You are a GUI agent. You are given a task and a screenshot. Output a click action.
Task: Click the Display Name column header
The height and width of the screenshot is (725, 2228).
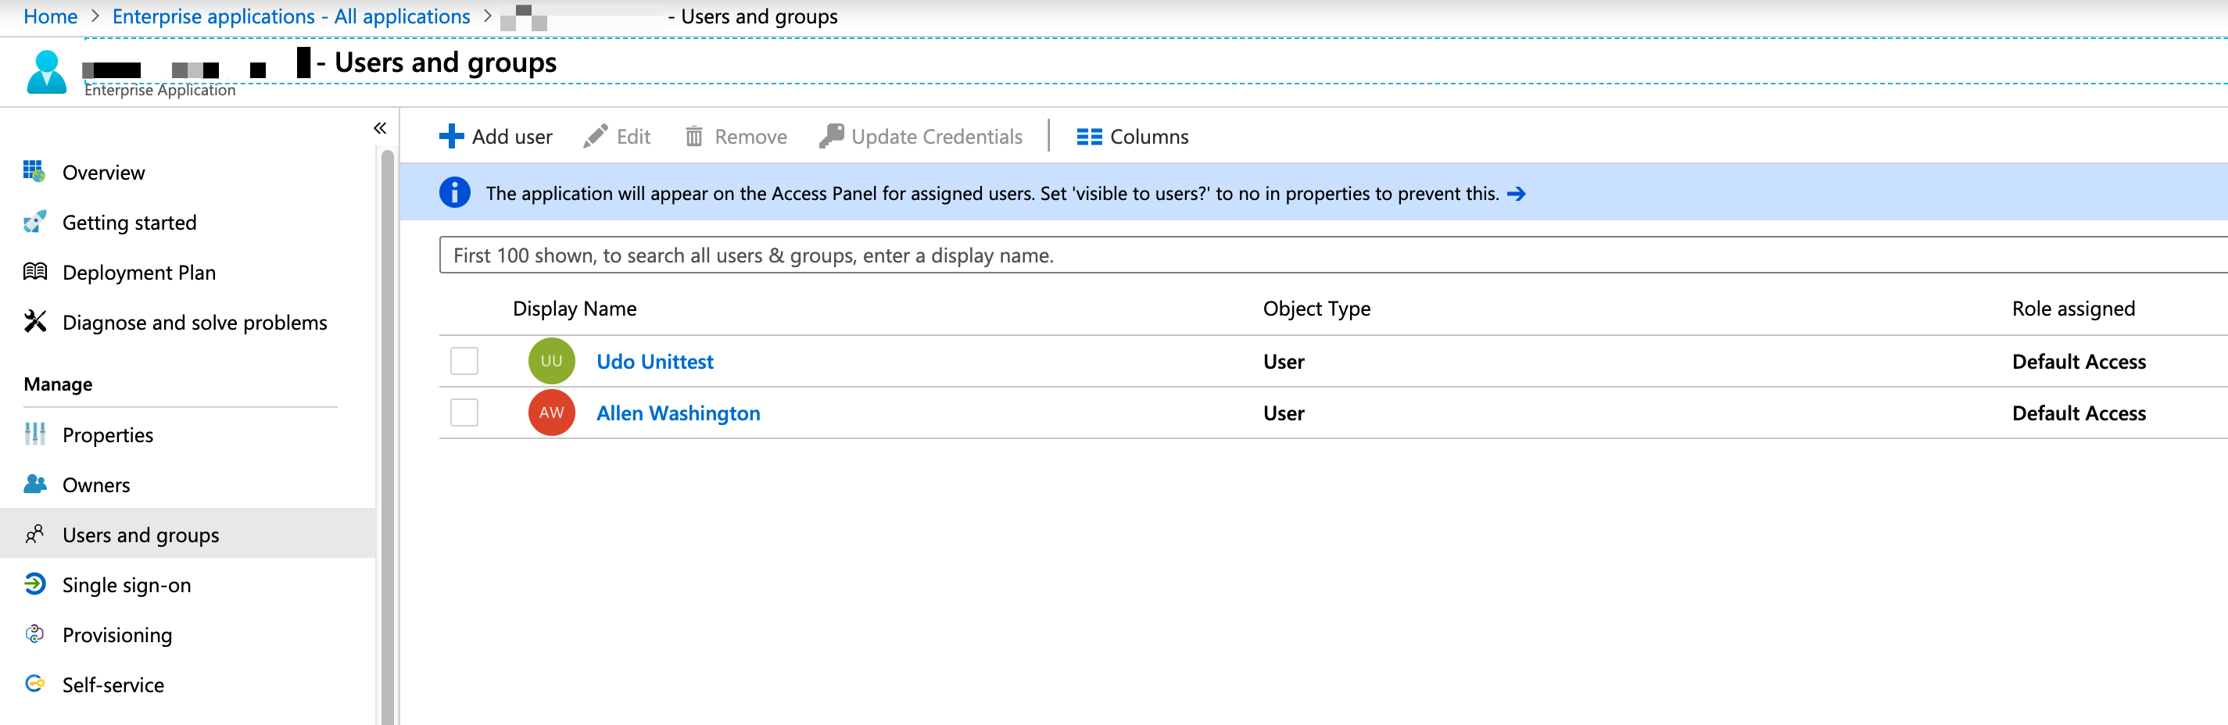pos(575,309)
